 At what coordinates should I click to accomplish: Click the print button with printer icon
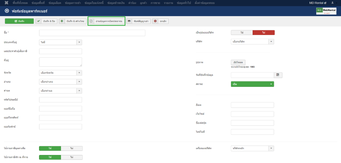click(x=139, y=21)
